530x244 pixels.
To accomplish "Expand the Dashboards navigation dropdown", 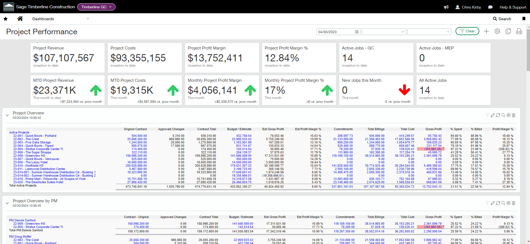I will 60,19.
